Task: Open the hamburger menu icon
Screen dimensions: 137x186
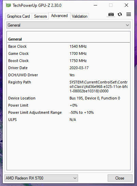Action: click(x=128, y=14)
